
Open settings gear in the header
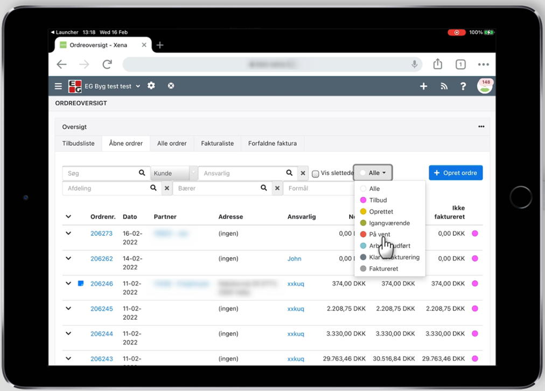151,86
